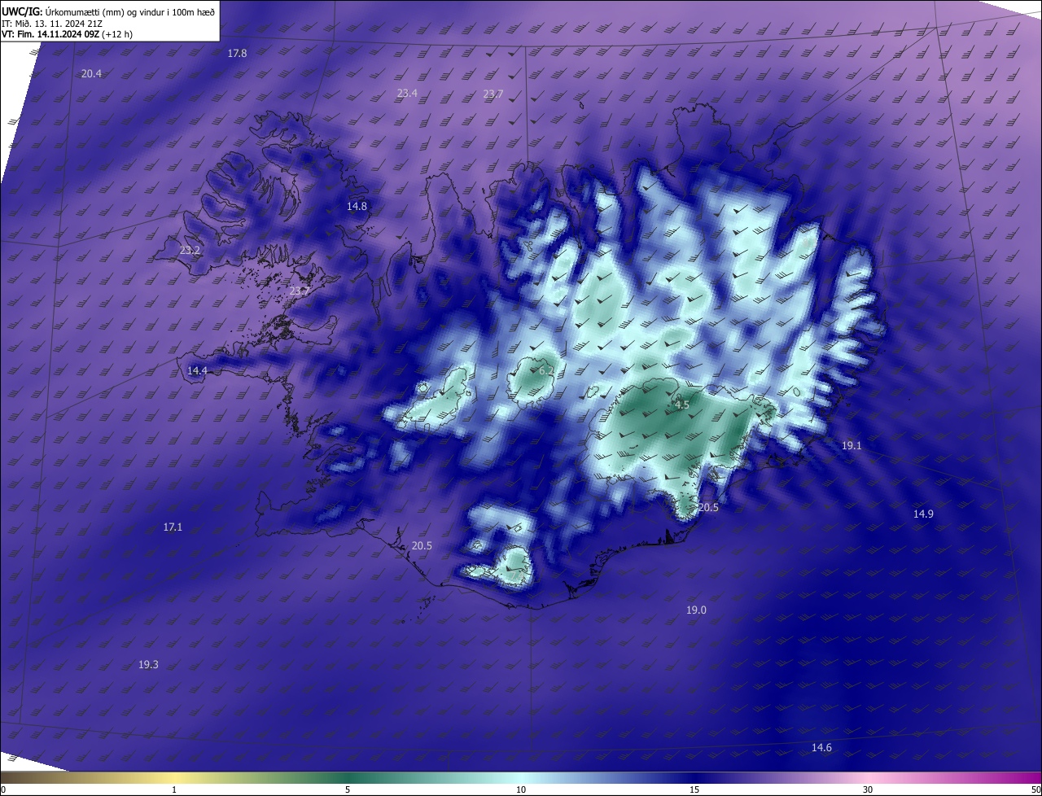Click the 19.3 value label
The width and height of the screenshot is (1042, 796).
click(148, 665)
